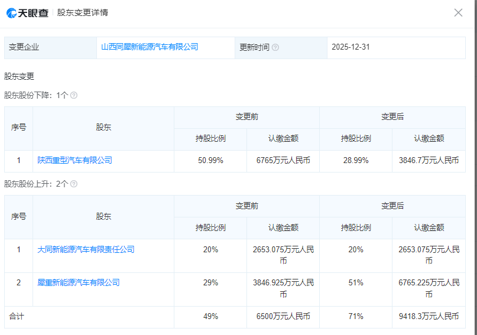Click the 变更企业 field label

(x=24, y=47)
